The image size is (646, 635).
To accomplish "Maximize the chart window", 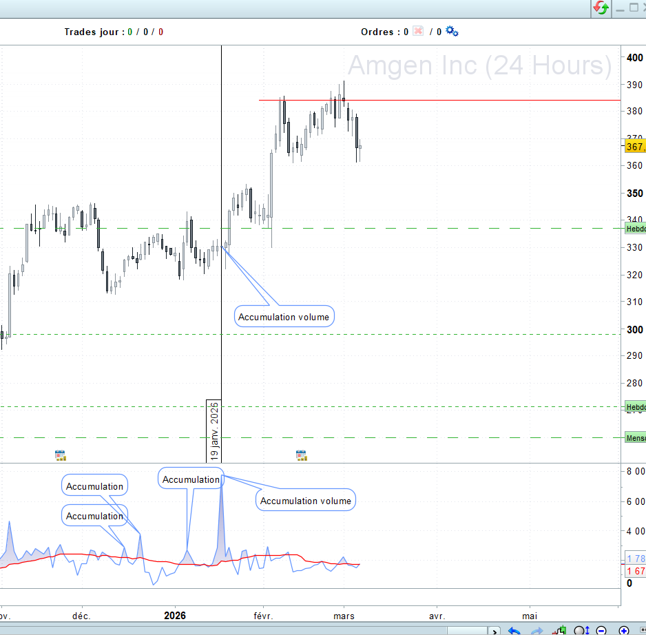I will [x=634, y=8].
